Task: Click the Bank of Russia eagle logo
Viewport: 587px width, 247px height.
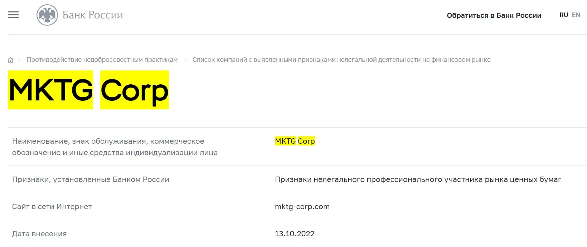Action: pyautogui.click(x=48, y=15)
